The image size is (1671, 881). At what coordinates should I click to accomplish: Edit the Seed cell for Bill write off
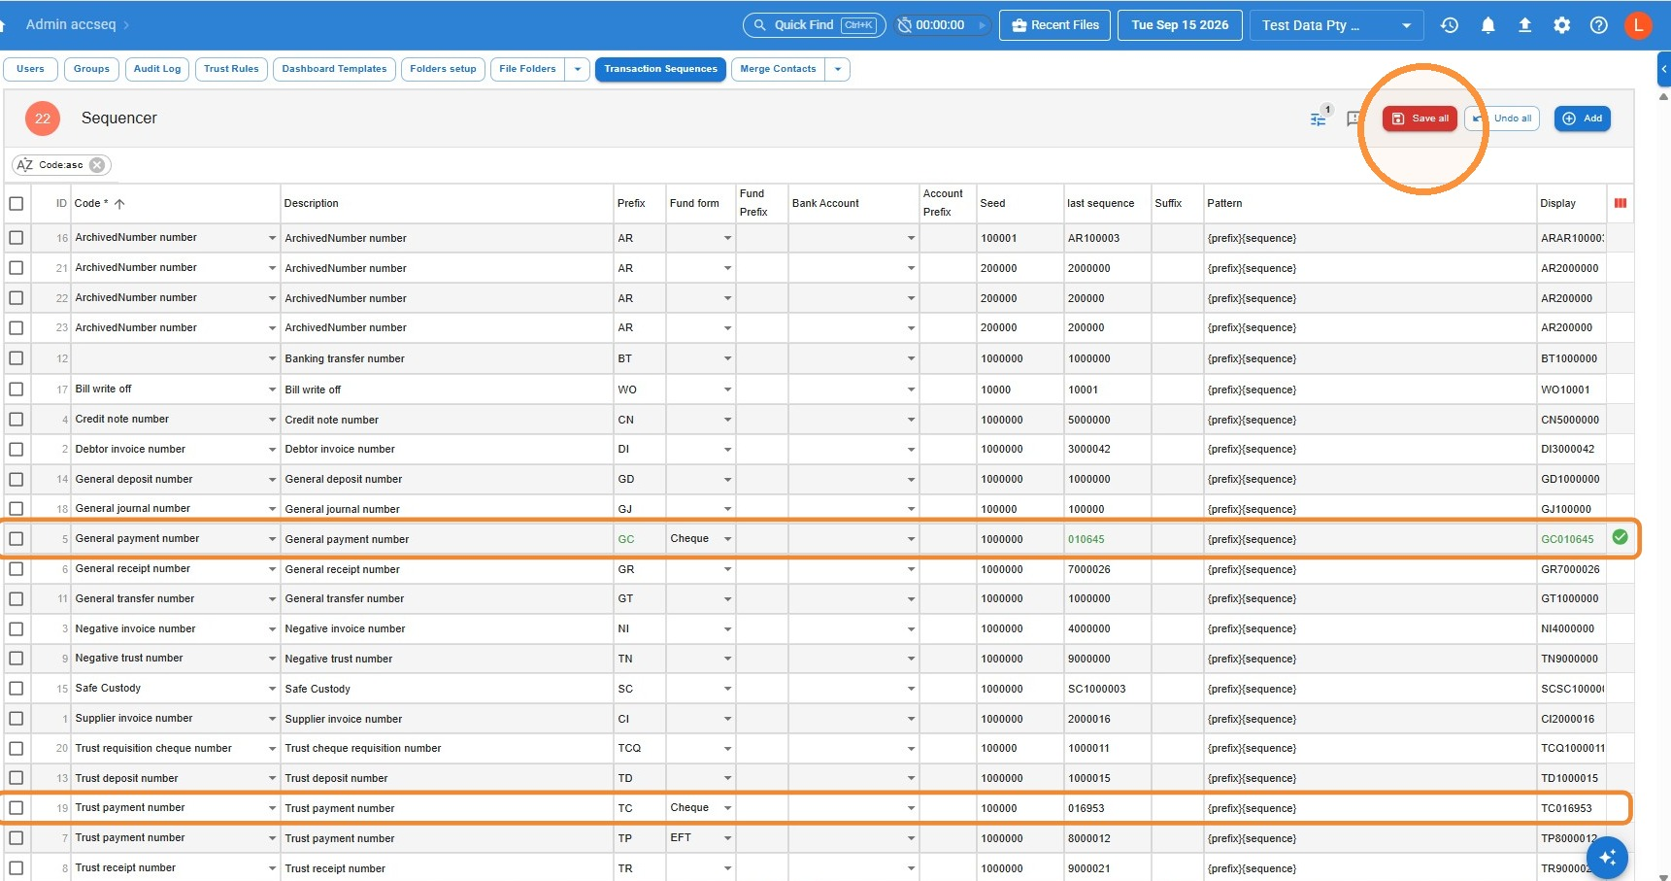point(1019,390)
